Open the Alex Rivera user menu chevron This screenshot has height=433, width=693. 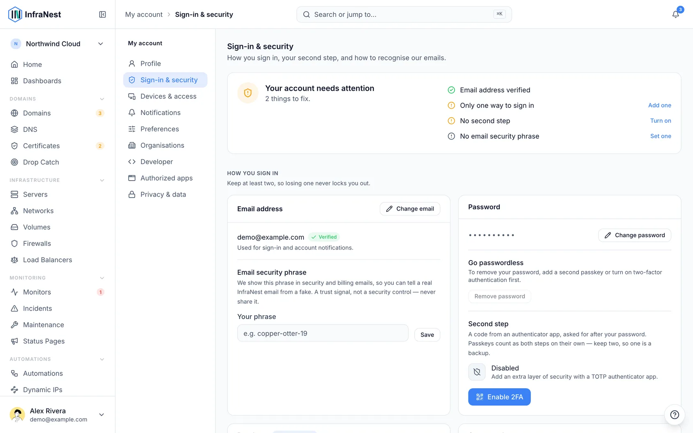click(101, 415)
